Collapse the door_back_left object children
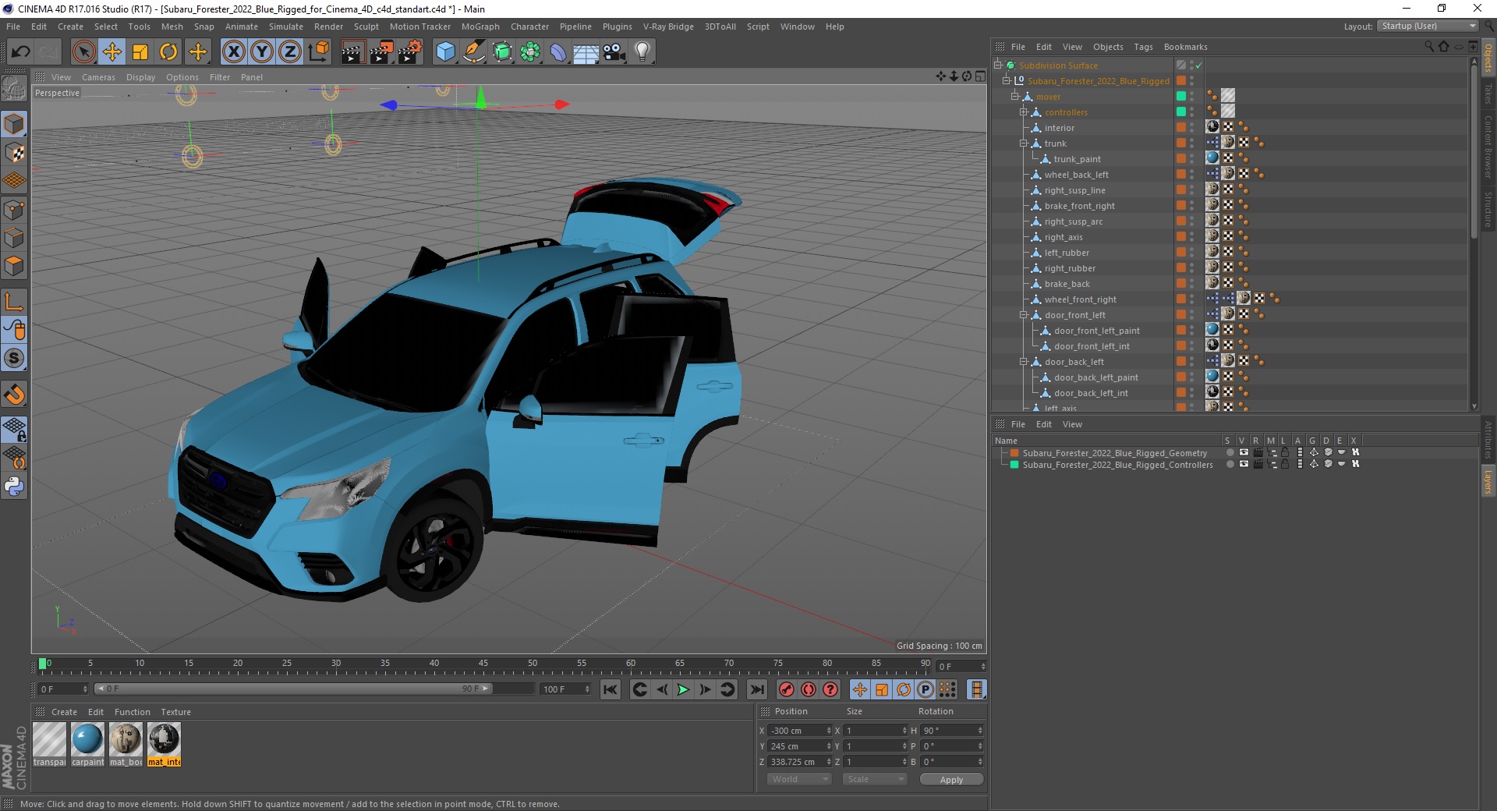The height and width of the screenshot is (811, 1497). click(1024, 362)
